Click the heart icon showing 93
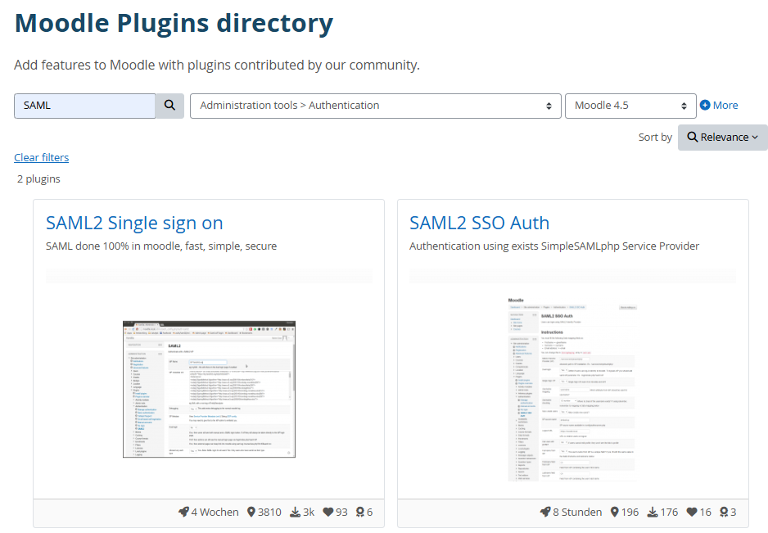The width and height of the screenshot is (768, 533). [x=328, y=513]
